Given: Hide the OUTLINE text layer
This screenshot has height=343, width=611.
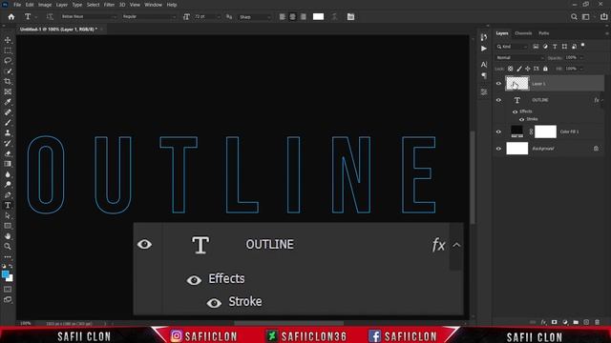Looking at the screenshot, I should click(x=498, y=100).
